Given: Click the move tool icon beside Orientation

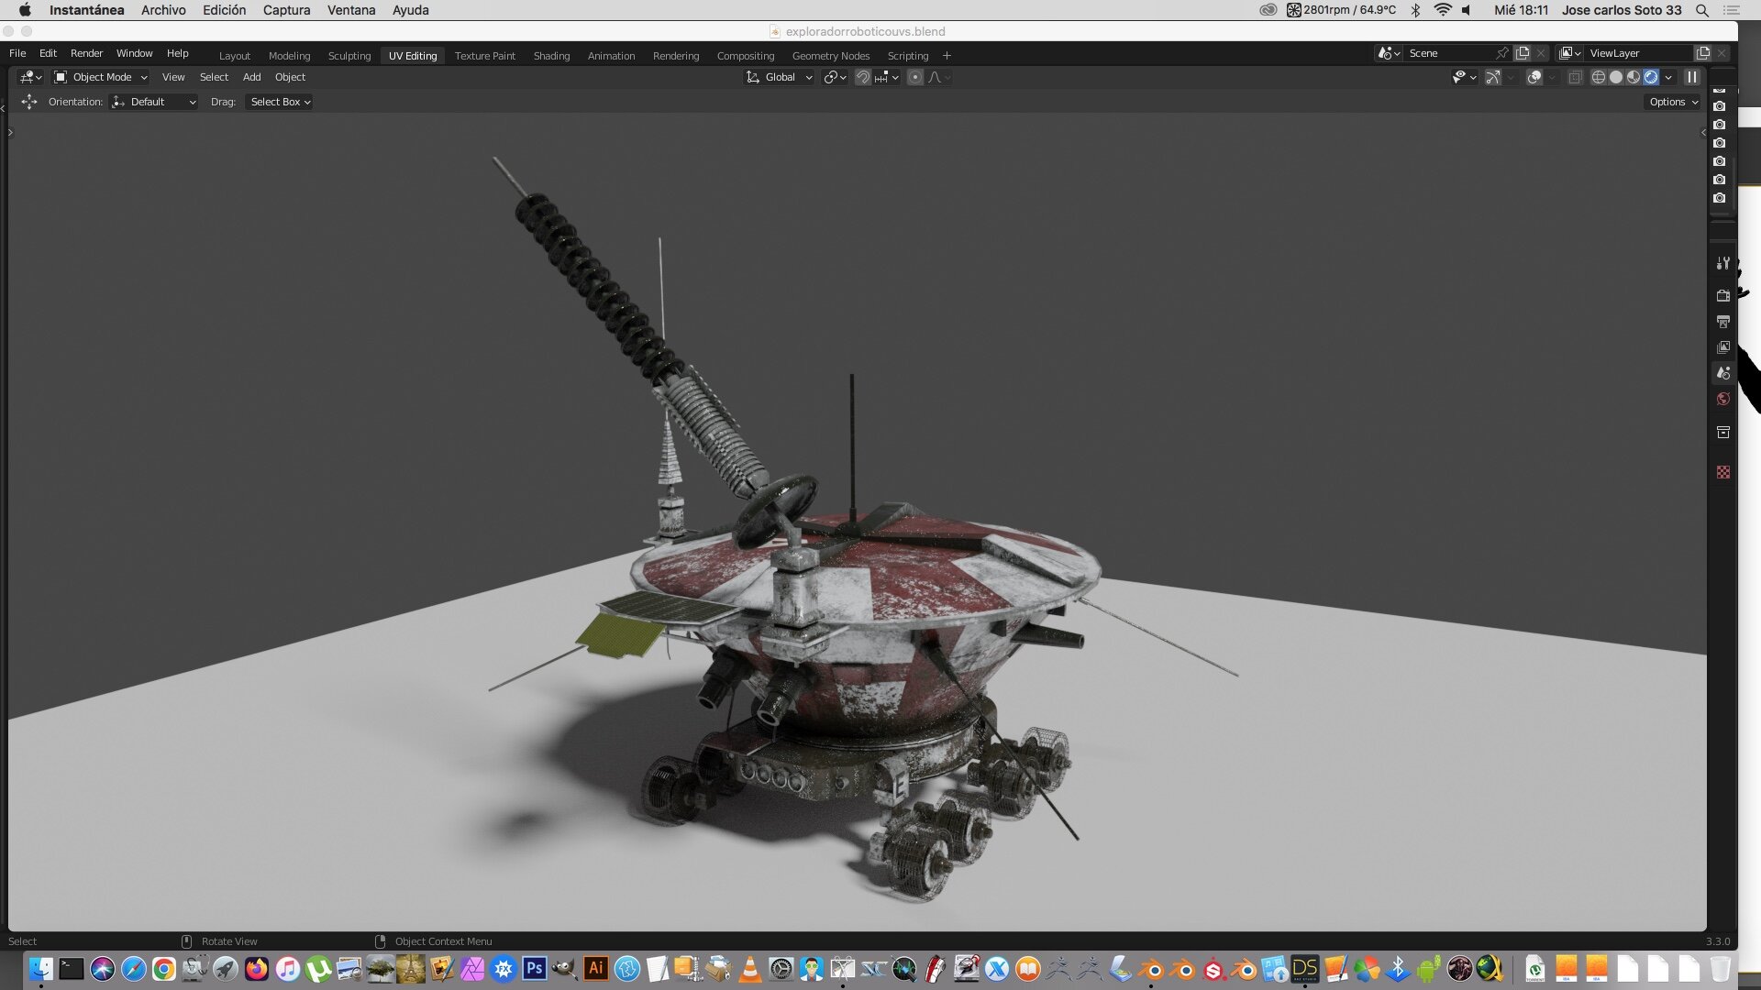Looking at the screenshot, I should point(28,102).
